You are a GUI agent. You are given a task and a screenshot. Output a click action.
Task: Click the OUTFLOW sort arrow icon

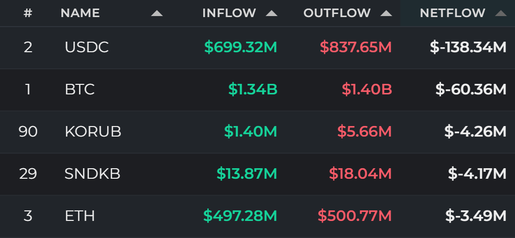tap(386, 14)
